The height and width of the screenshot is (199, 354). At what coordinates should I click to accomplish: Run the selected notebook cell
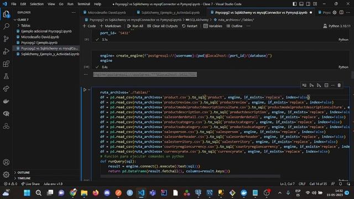85,90
